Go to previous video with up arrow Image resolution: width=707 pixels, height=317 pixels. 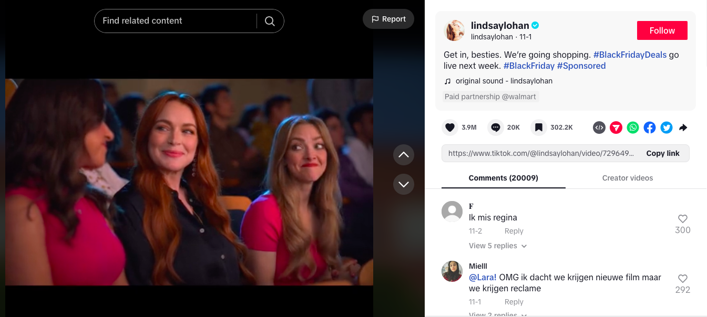[404, 155]
